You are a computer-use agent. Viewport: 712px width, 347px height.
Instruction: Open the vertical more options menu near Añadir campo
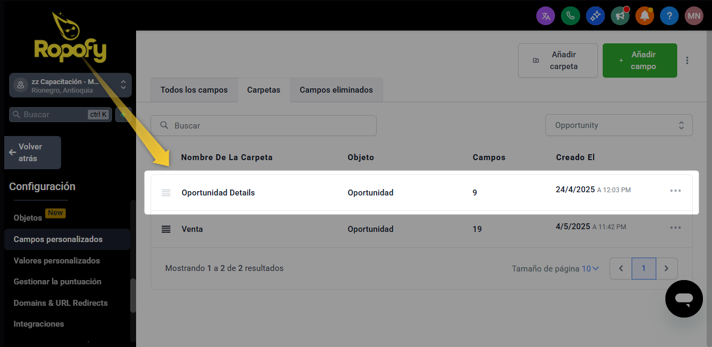pos(687,61)
